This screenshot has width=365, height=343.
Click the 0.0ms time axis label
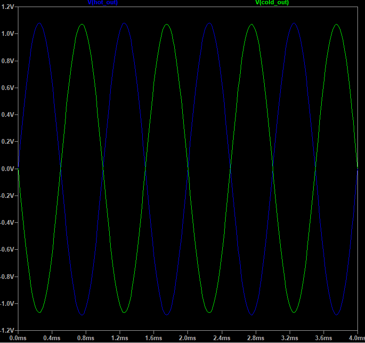[18, 338]
